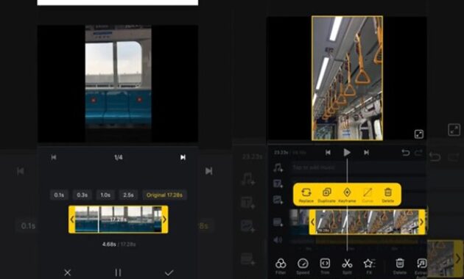Select the 2.5s duration preset
Image resolution: width=464 pixels, height=279 pixels.
click(x=128, y=195)
